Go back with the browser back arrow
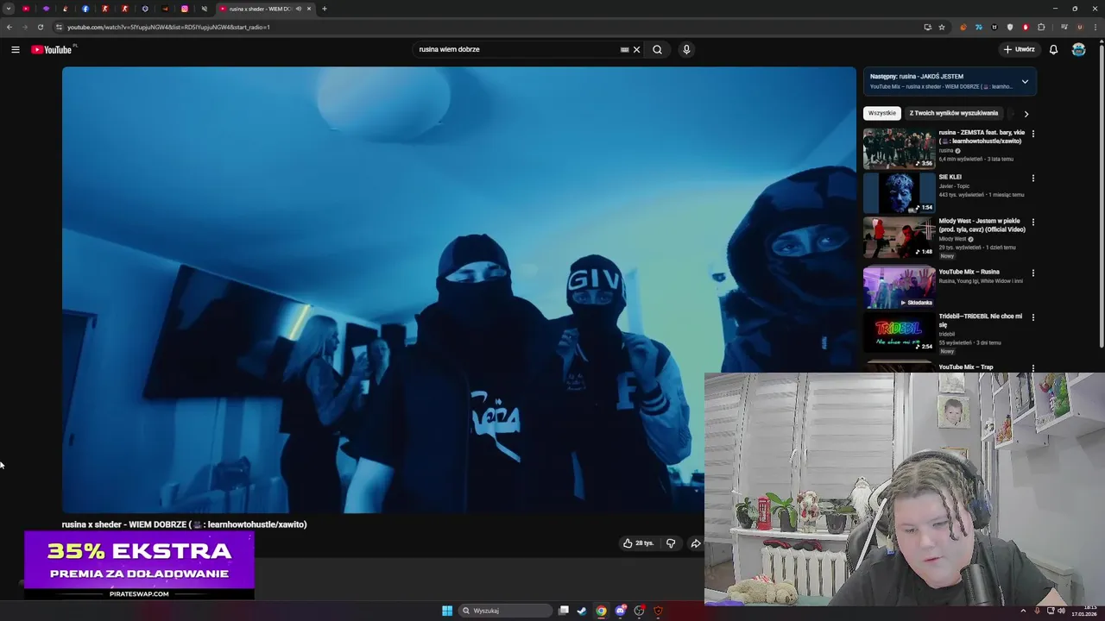The height and width of the screenshot is (621, 1105). (9, 27)
